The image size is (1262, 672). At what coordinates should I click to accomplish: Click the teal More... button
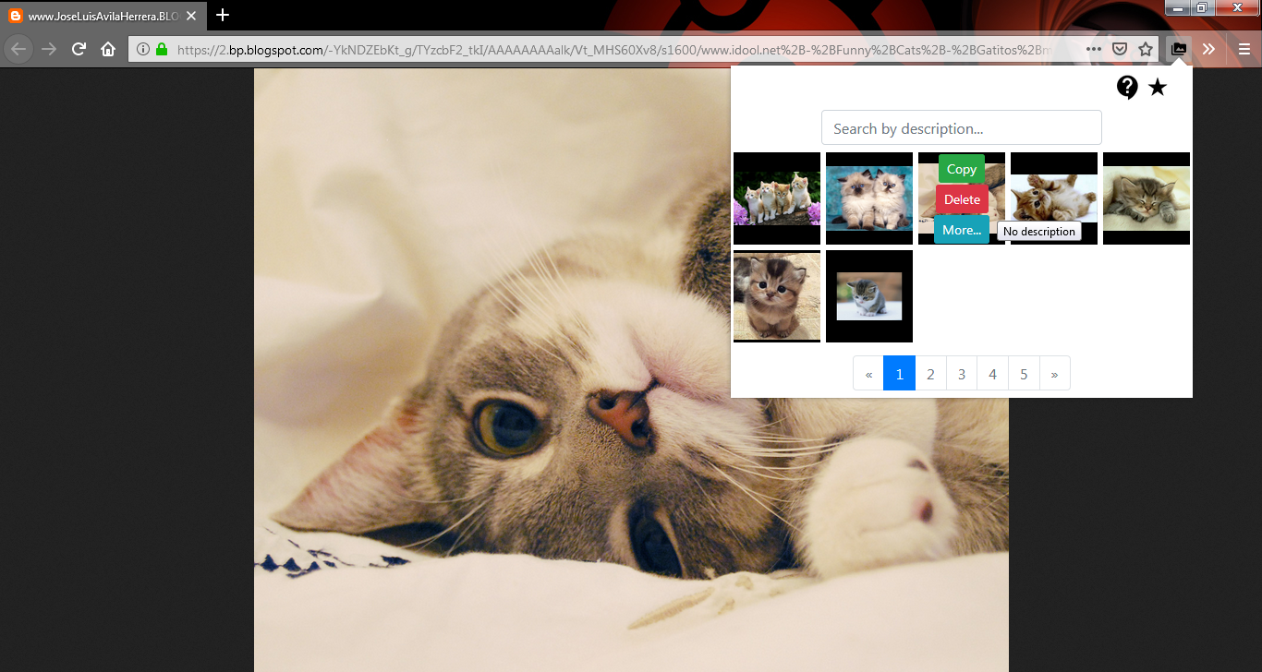pos(962,230)
